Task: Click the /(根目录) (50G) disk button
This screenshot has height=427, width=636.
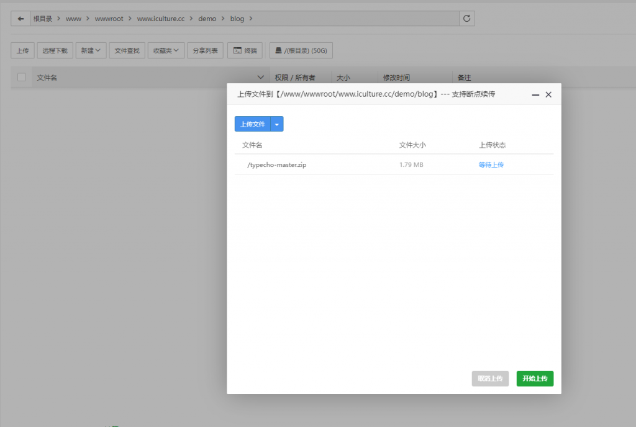Action: point(301,51)
